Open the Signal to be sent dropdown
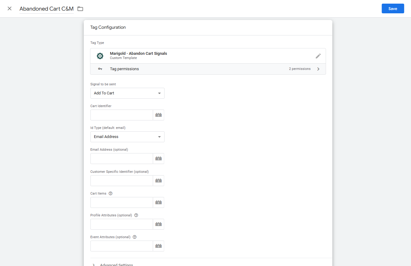The image size is (411, 266). (127, 93)
